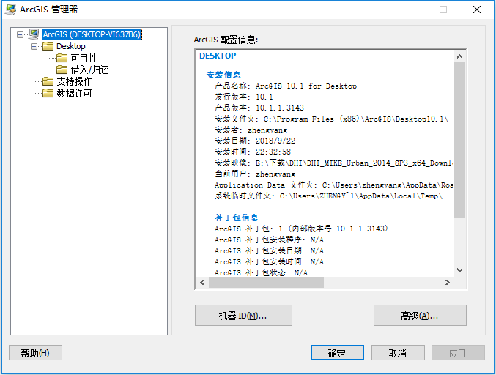Click the horizontal scrollbar left arrow
The height and width of the screenshot is (375, 496).
202,282
